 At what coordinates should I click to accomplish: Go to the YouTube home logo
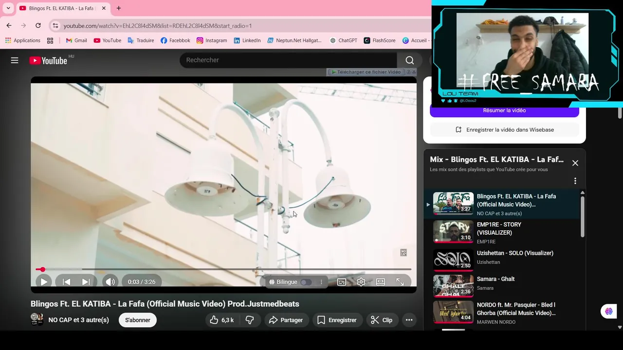48,60
